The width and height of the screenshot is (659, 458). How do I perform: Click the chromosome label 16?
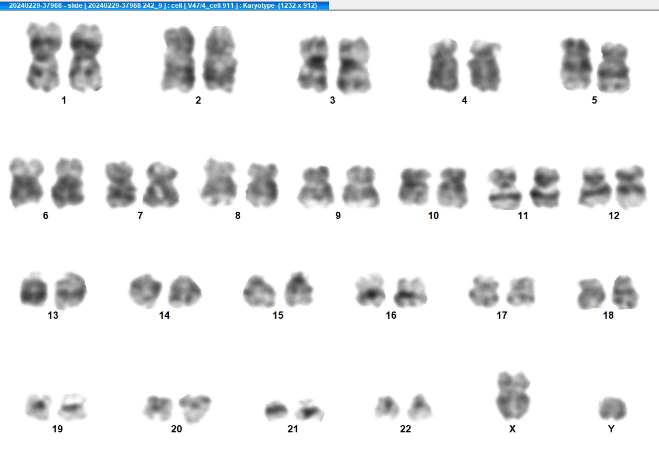point(391,315)
